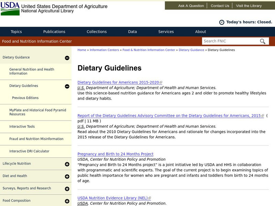Image resolution: width=275 pixels, height=206 pixels.
Task: Click inside the Search FNIC field
Action: [230, 41]
